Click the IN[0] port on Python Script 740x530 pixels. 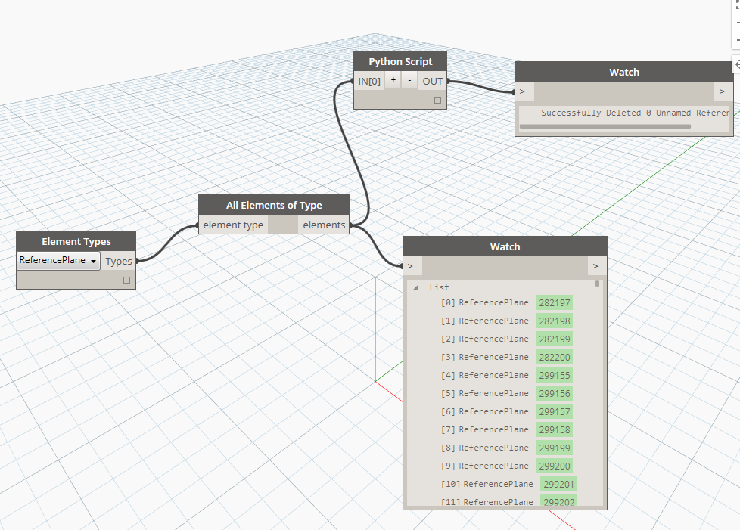(369, 81)
